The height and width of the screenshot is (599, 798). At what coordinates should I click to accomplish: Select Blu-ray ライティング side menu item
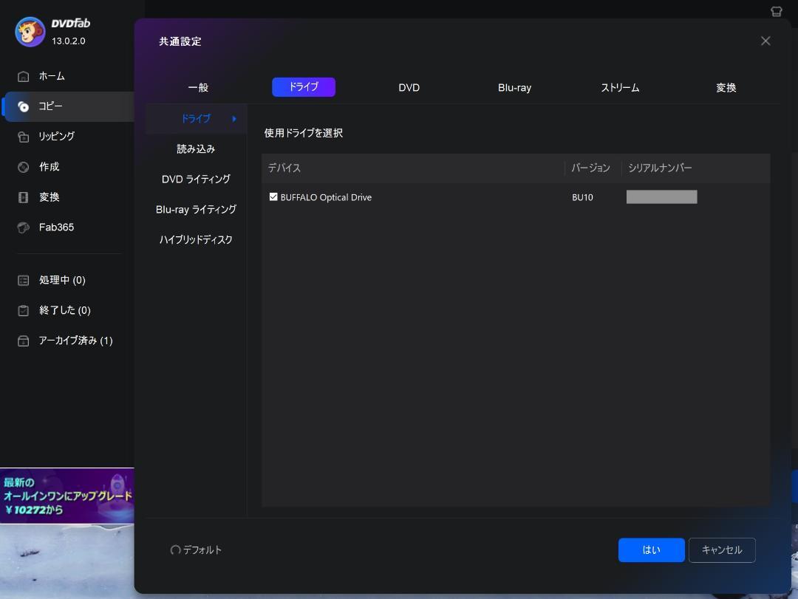pos(196,209)
